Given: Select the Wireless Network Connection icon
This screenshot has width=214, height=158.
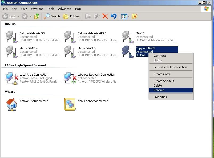Looking at the screenshot, I should (70, 78).
